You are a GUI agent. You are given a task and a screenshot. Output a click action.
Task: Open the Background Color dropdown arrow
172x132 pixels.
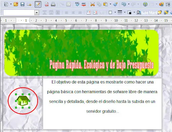pyautogui.click(x=134, y=12)
